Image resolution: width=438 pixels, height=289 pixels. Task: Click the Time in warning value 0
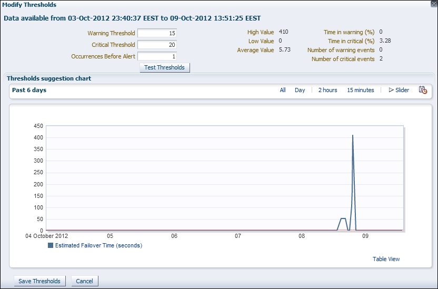pos(381,32)
